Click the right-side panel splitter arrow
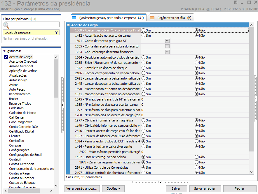This screenshot has height=194, width=258. [x=256, y=98]
